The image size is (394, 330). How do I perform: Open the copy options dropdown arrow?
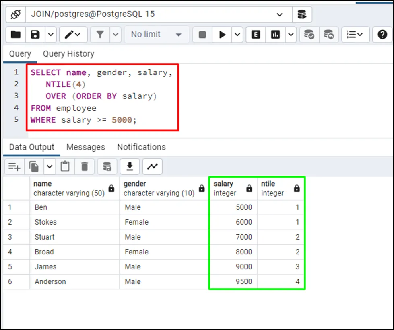coord(50,166)
